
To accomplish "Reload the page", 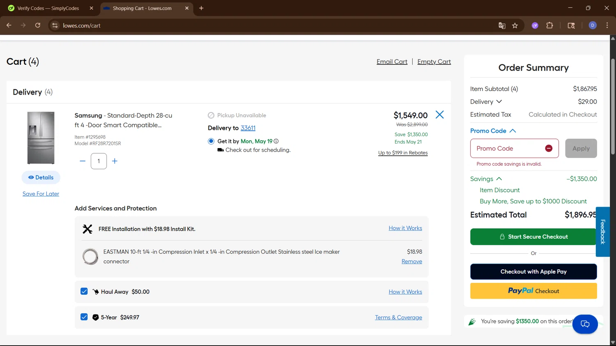I will click(38, 25).
